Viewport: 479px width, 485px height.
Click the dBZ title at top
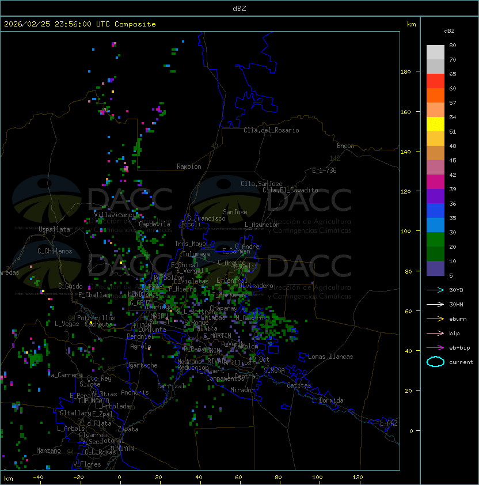click(x=239, y=8)
